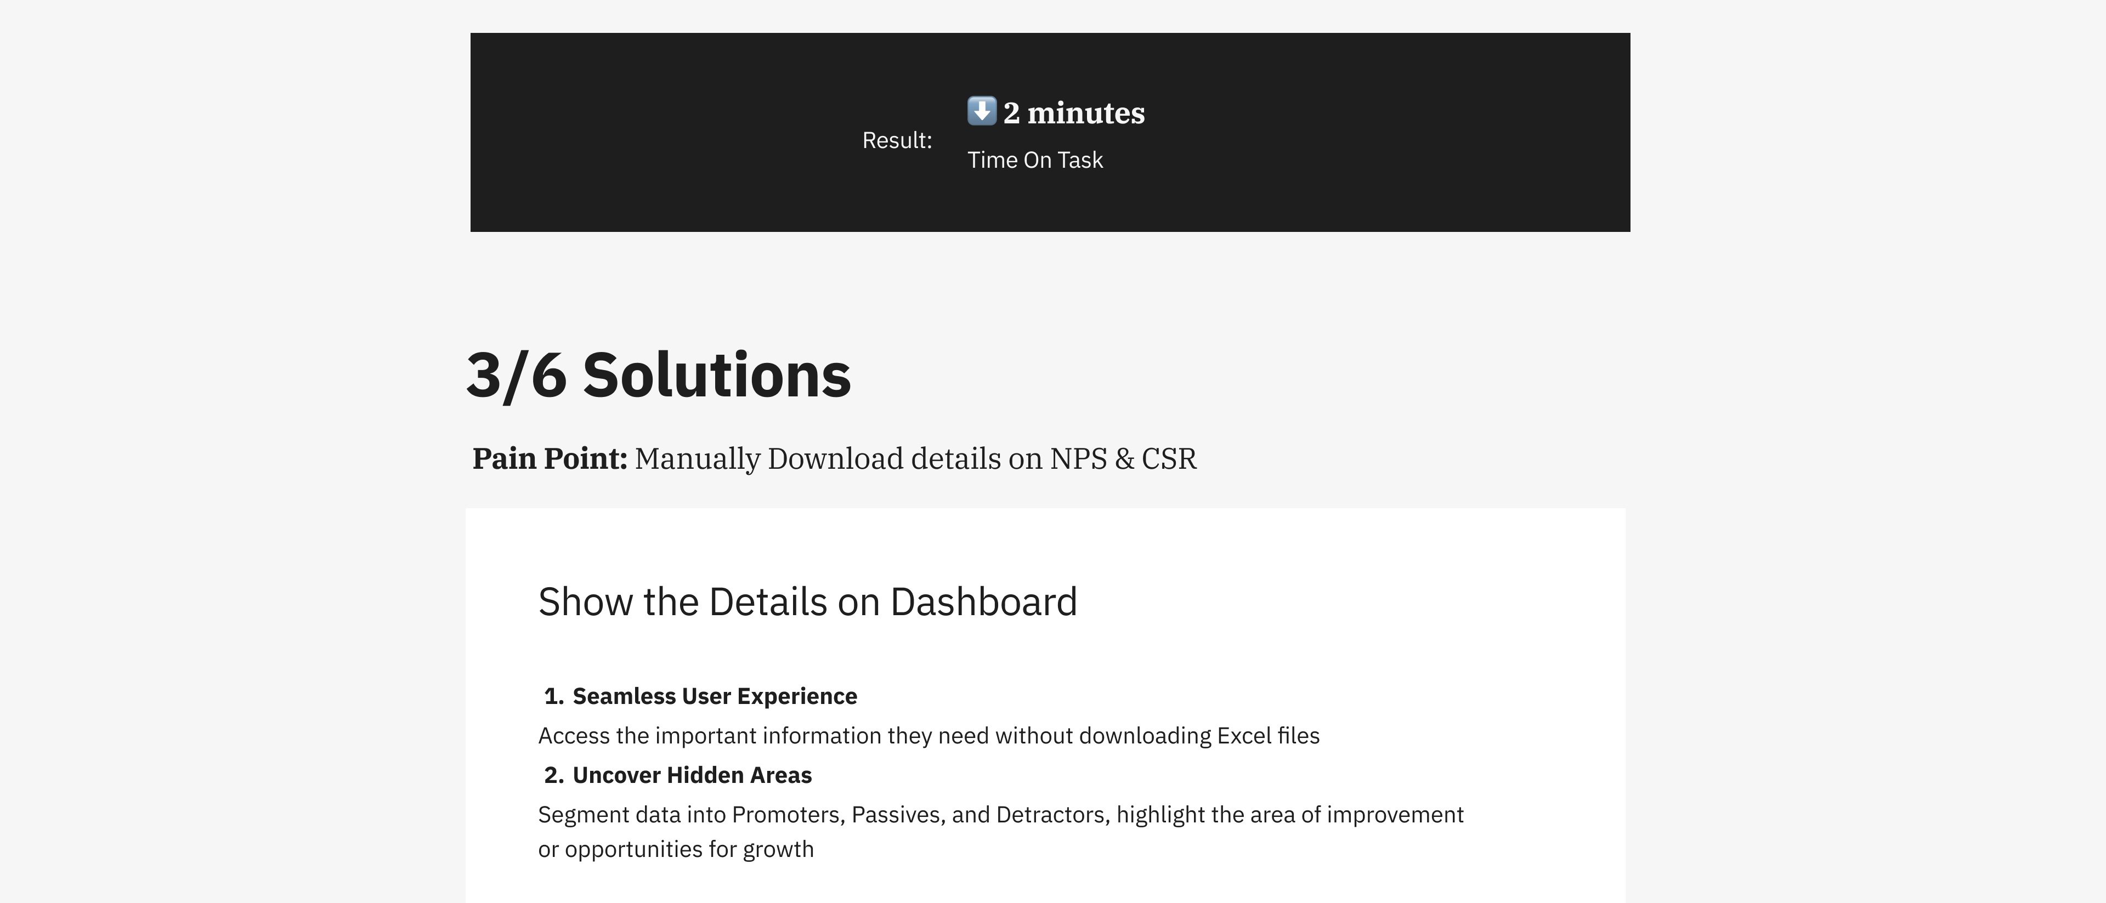2106x903 pixels.
Task: Select the '2 minutes' result text
Action: tap(1073, 113)
